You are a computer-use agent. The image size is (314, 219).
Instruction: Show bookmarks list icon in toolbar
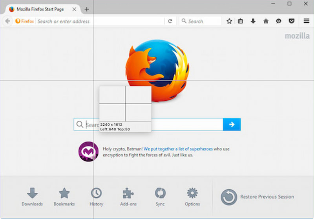[241, 21]
